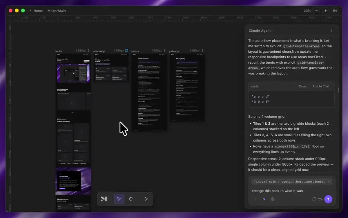
Task: Toggle the lightning bolt fast mode
Action: coord(264,199)
